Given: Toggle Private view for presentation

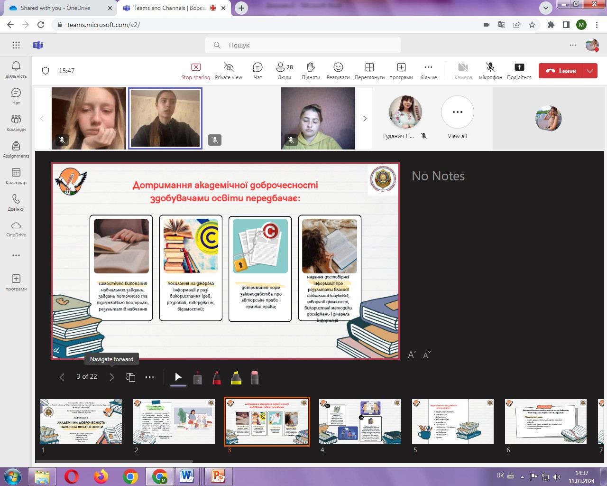Looking at the screenshot, I should point(229,71).
